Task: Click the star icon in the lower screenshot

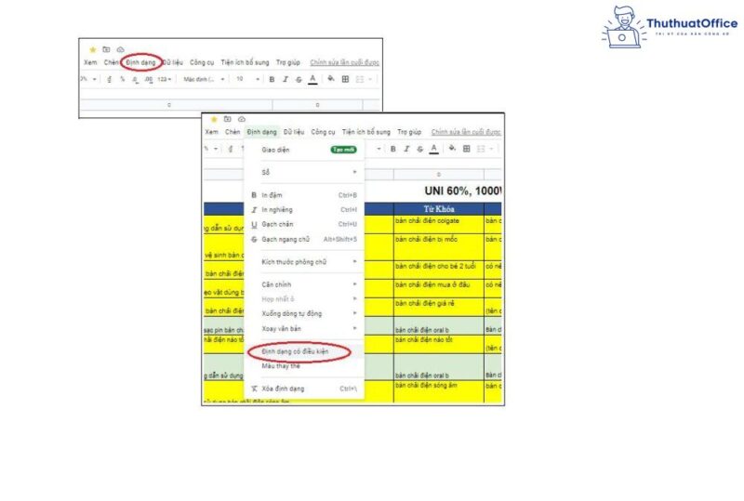Action: tap(214, 119)
